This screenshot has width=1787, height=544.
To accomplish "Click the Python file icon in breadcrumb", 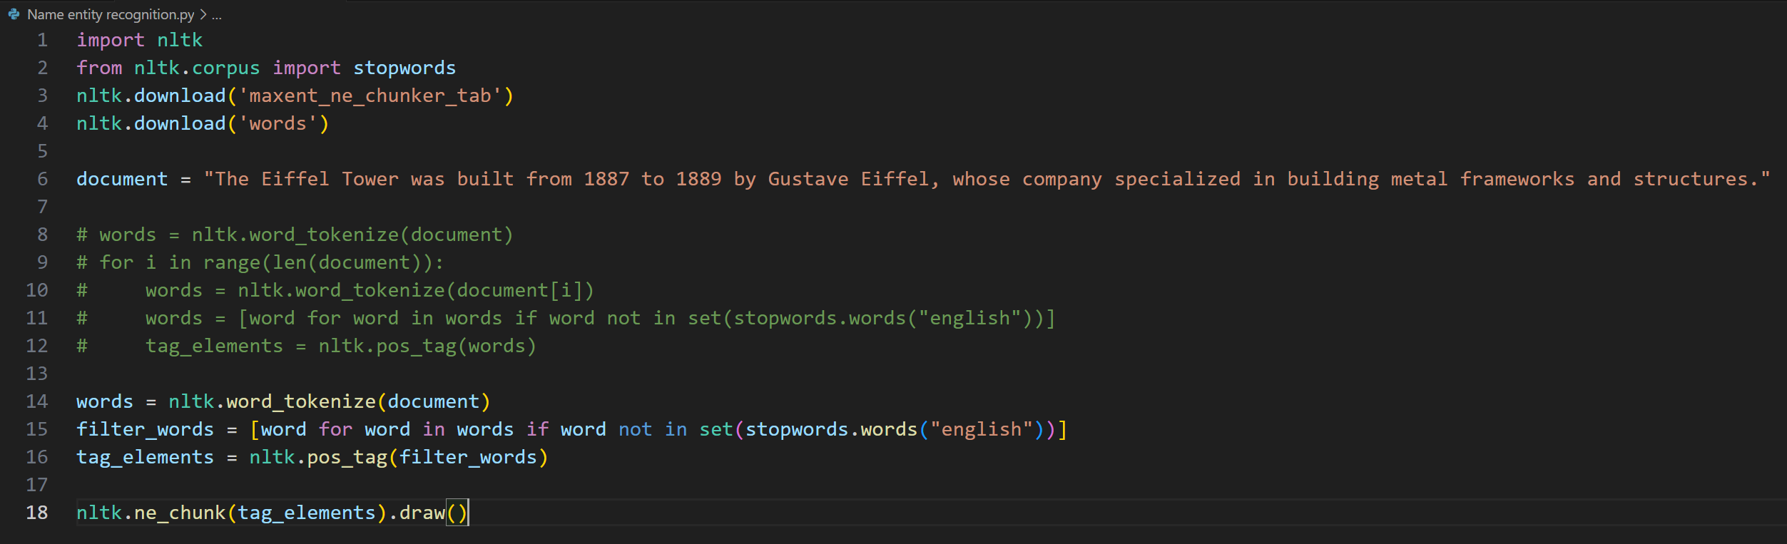I will pyautogui.click(x=14, y=14).
